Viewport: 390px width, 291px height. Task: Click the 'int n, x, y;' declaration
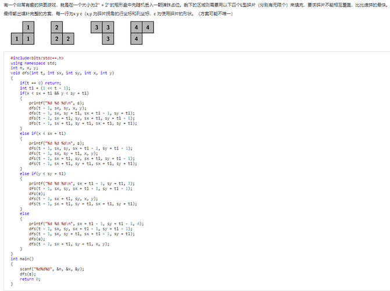coord(24,68)
